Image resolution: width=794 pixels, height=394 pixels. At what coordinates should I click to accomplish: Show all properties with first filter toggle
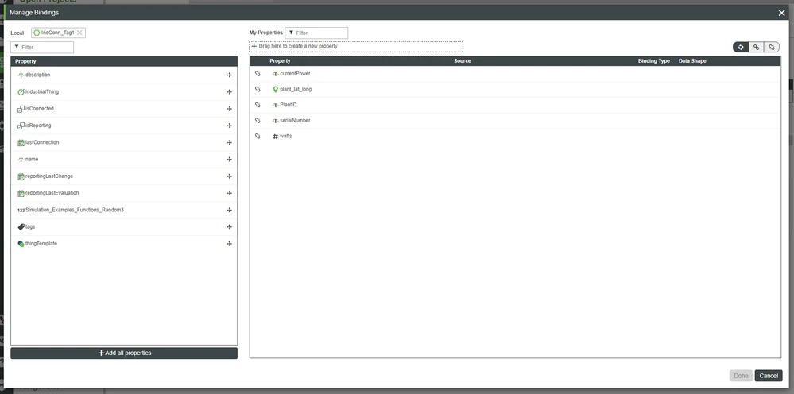click(740, 47)
